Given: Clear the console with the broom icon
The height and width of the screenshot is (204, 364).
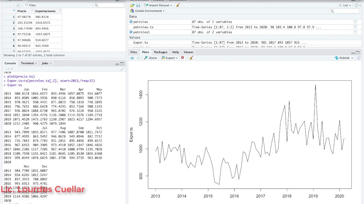Looking at the screenshot, I should point(122,69).
